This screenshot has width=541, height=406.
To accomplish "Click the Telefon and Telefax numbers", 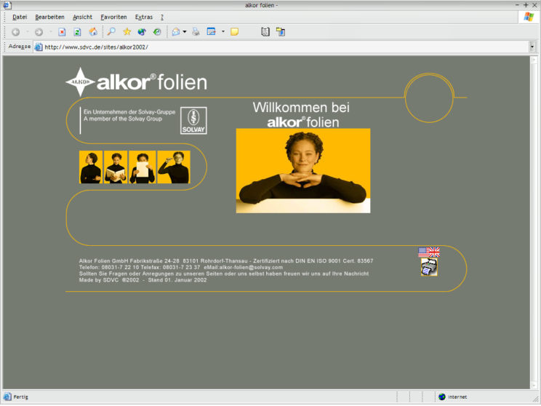I will (140, 267).
